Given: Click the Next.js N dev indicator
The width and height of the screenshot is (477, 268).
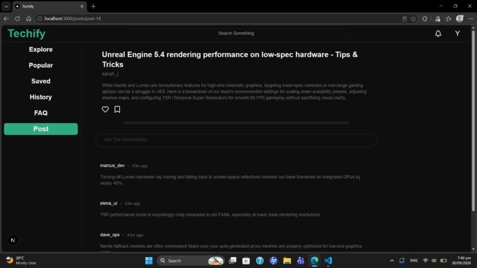Looking at the screenshot, I should coord(13,240).
